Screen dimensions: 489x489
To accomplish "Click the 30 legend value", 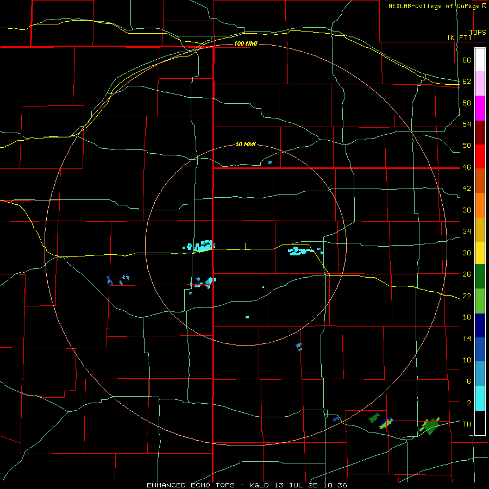I will click(467, 253).
